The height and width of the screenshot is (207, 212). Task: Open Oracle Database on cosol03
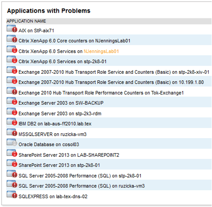(49, 144)
